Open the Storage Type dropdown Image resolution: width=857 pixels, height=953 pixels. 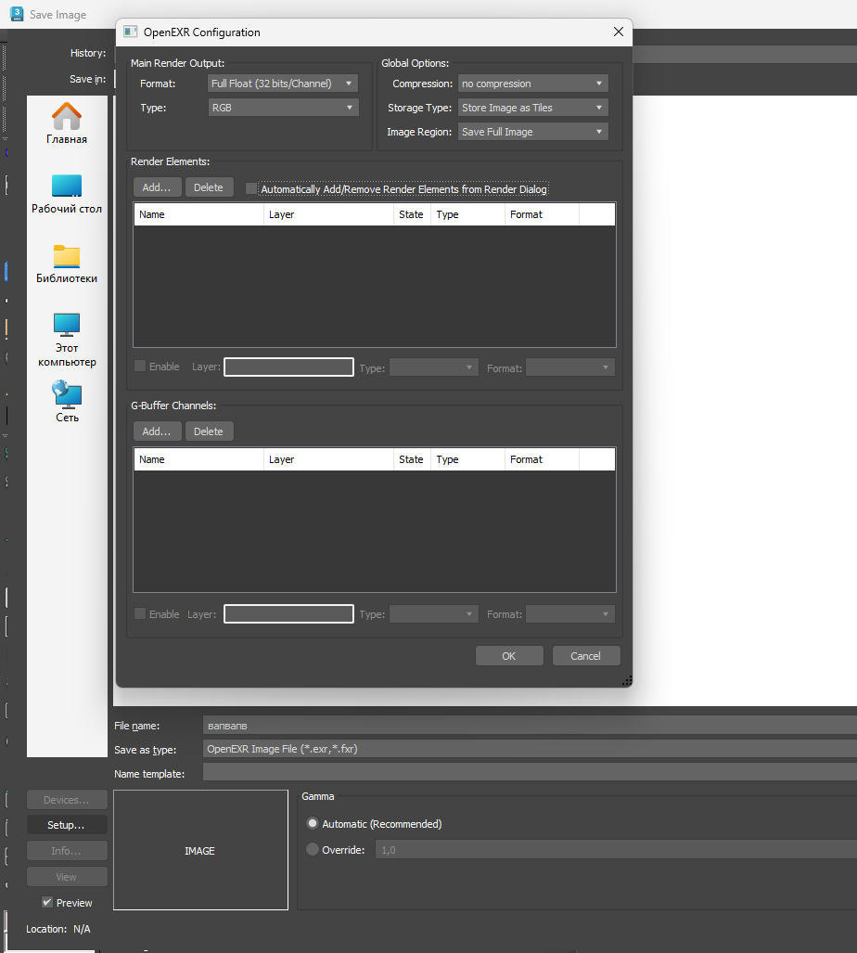532,108
